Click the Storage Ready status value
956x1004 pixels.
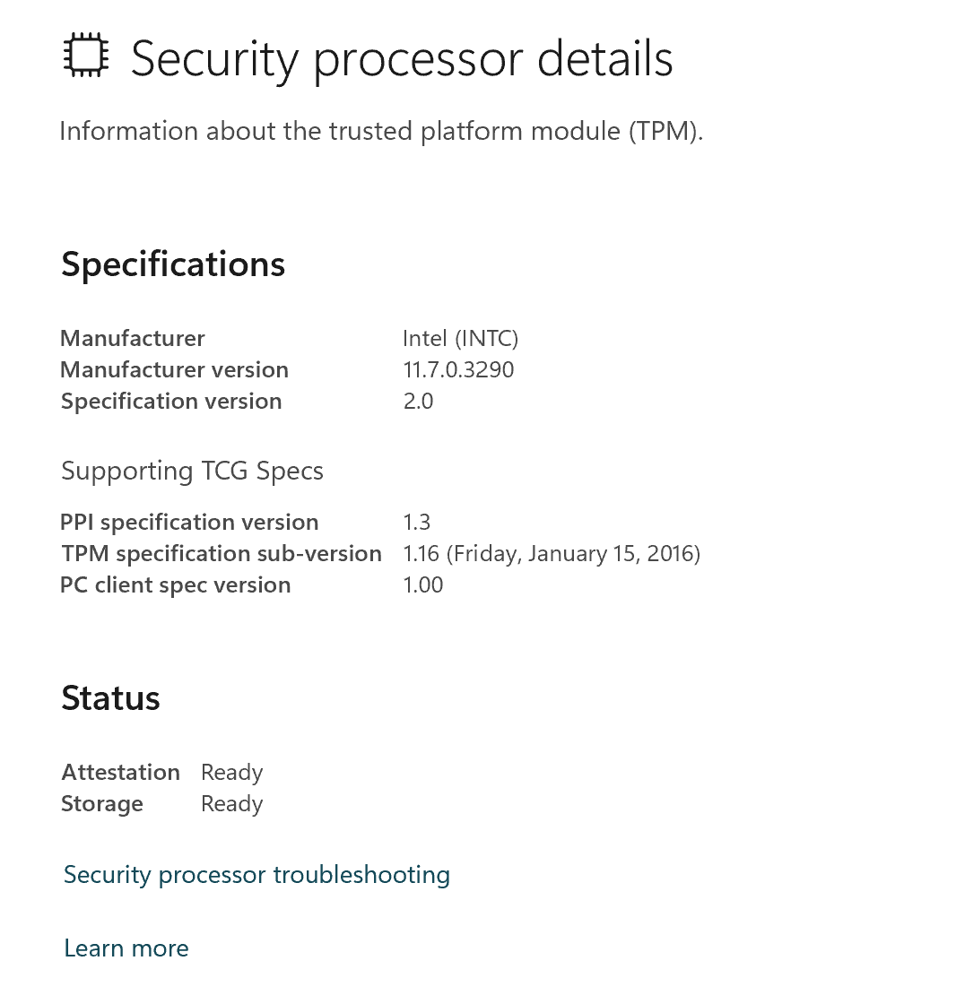click(232, 804)
